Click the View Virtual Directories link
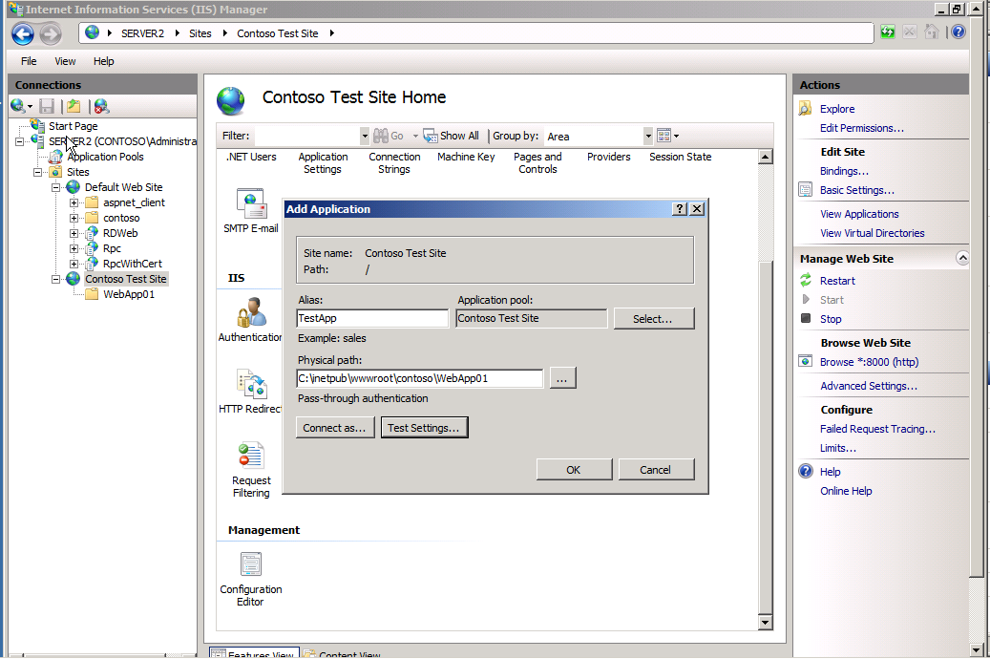The height and width of the screenshot is (659, 990). click(x=872, y=233)
